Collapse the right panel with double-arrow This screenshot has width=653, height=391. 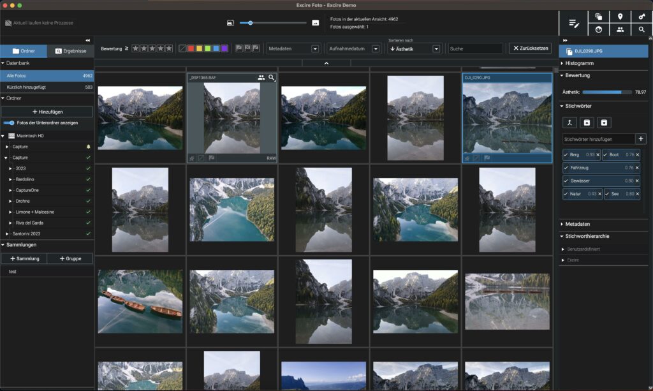565,40
